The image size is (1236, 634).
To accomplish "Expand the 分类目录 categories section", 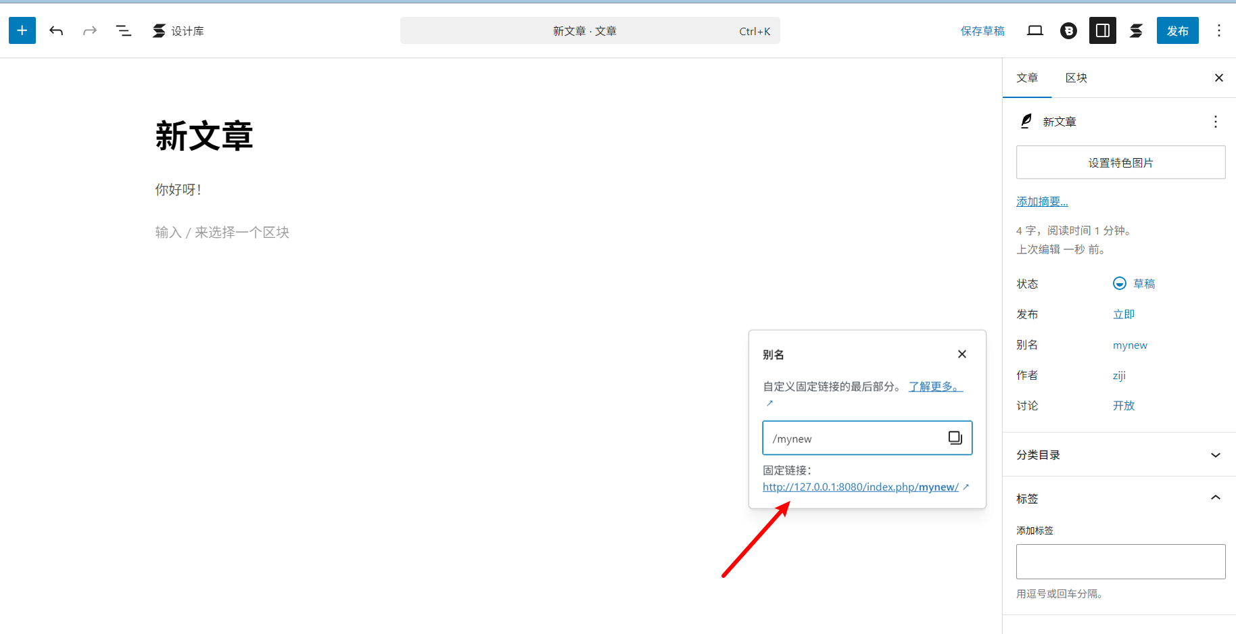I will [1215, 454].
